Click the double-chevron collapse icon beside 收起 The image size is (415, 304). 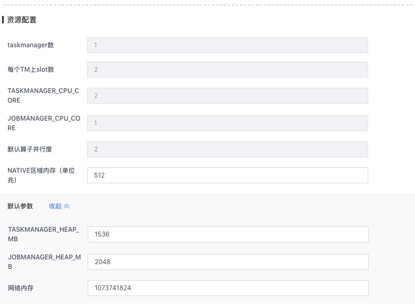pos(67,206)
